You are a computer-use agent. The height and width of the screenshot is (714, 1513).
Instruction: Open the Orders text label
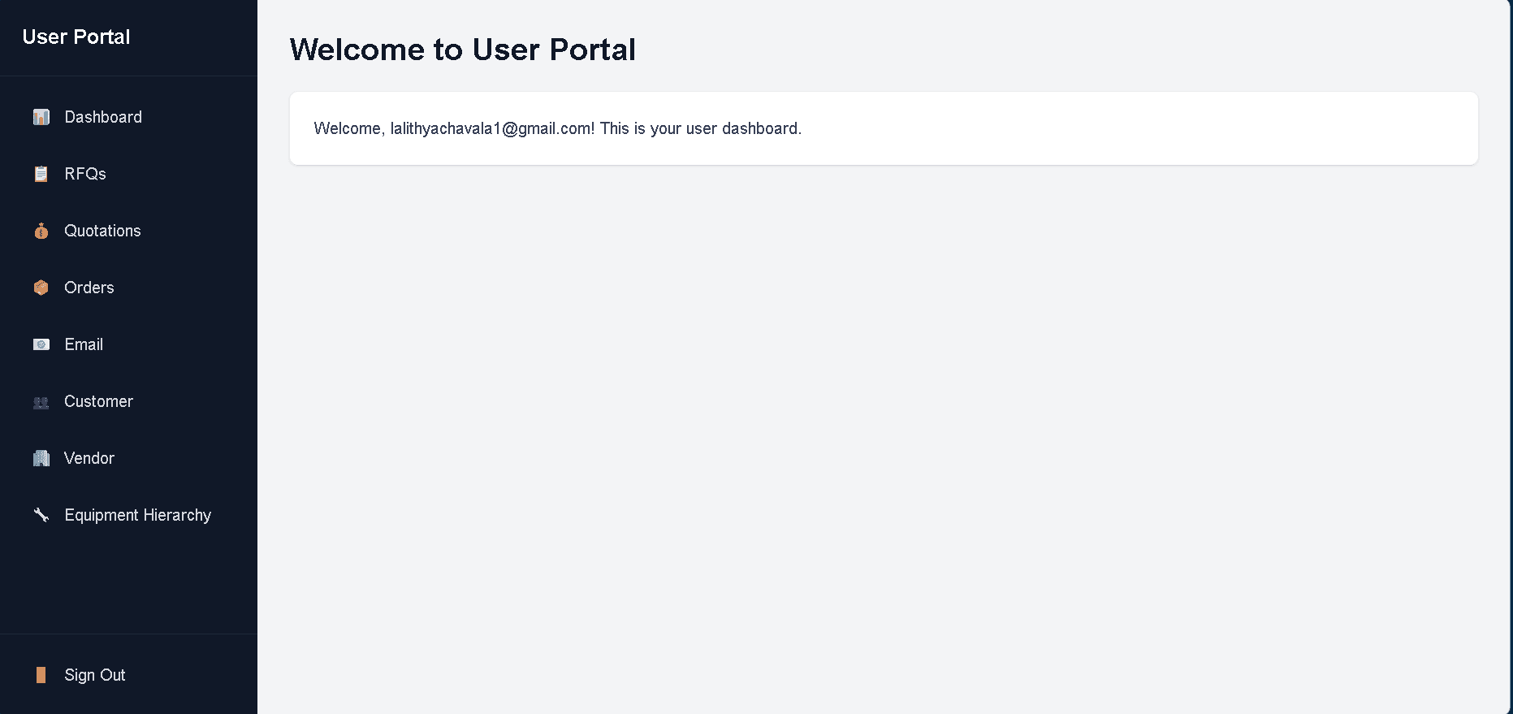(x=89, y=288)
